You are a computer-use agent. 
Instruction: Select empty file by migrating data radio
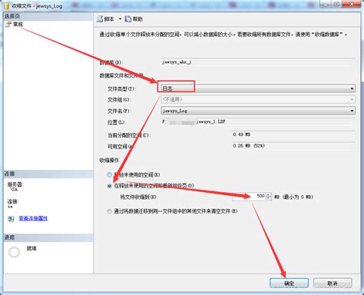[109, 211]
